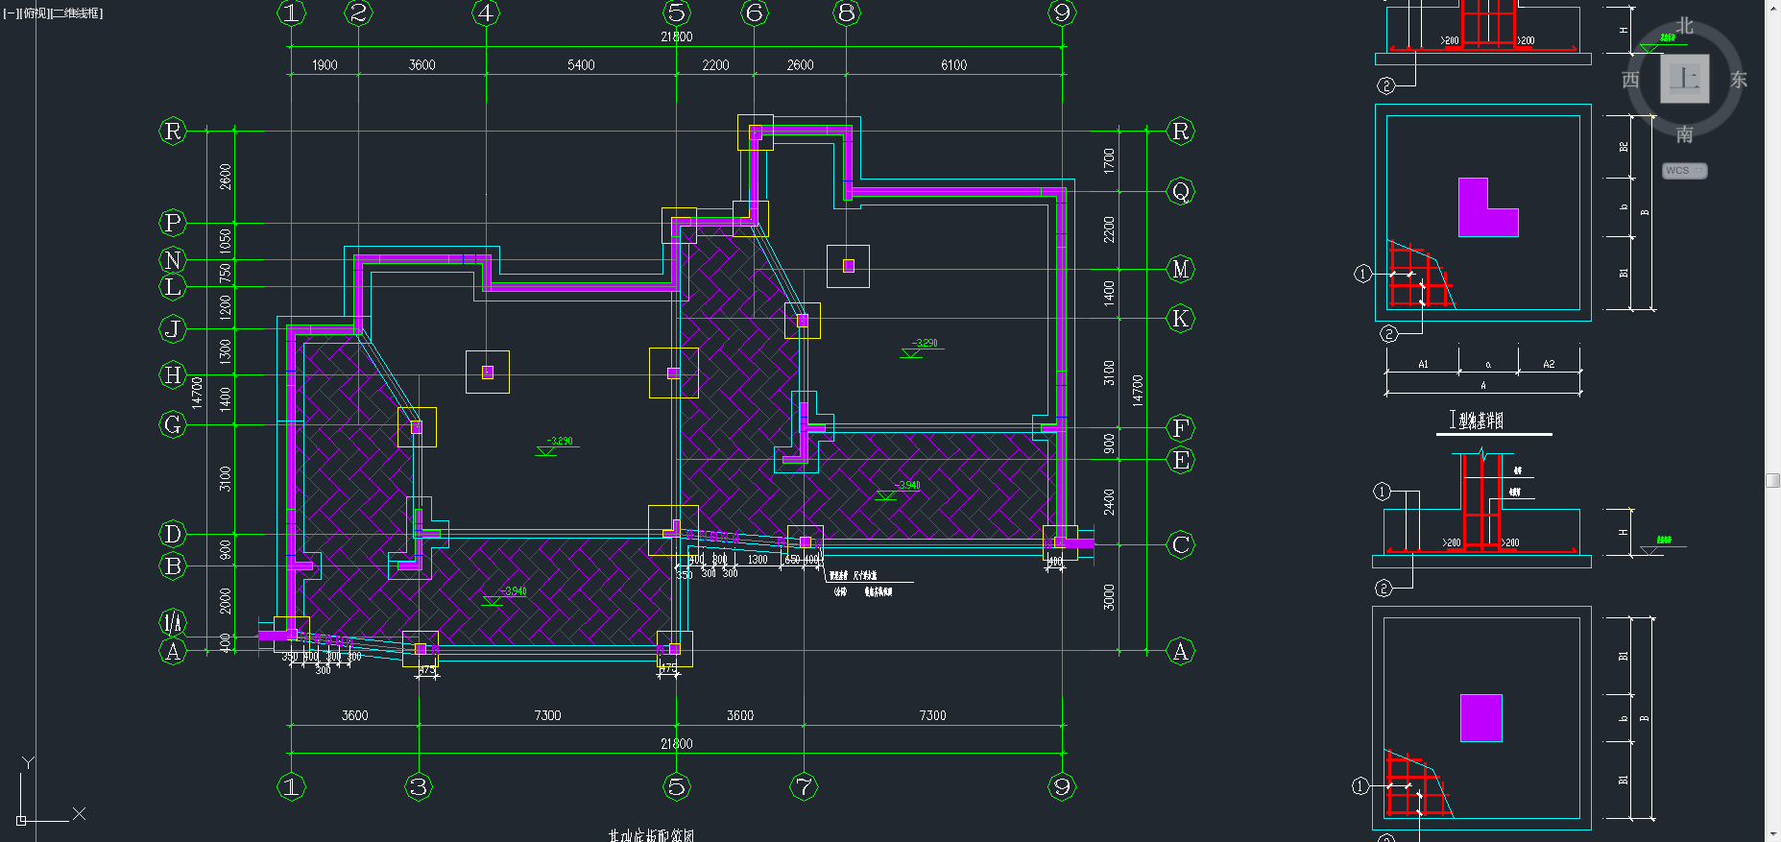The width and height of the screenshot is (1781, 842).
Task: Click the 3000 dimension text
Action: 1110,597
